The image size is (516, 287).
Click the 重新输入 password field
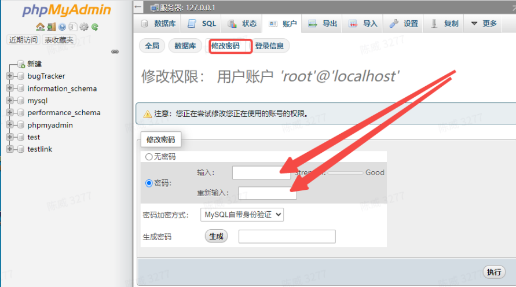pyautogui.click(x=267, y=193)
